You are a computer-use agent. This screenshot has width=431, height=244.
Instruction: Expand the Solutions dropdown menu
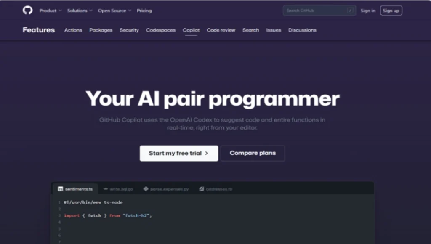point(80,11)
